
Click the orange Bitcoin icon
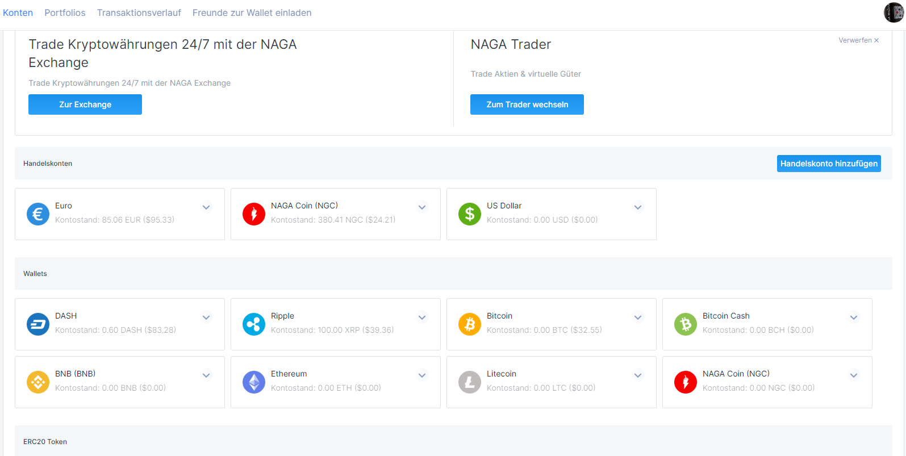click(470, 324)
